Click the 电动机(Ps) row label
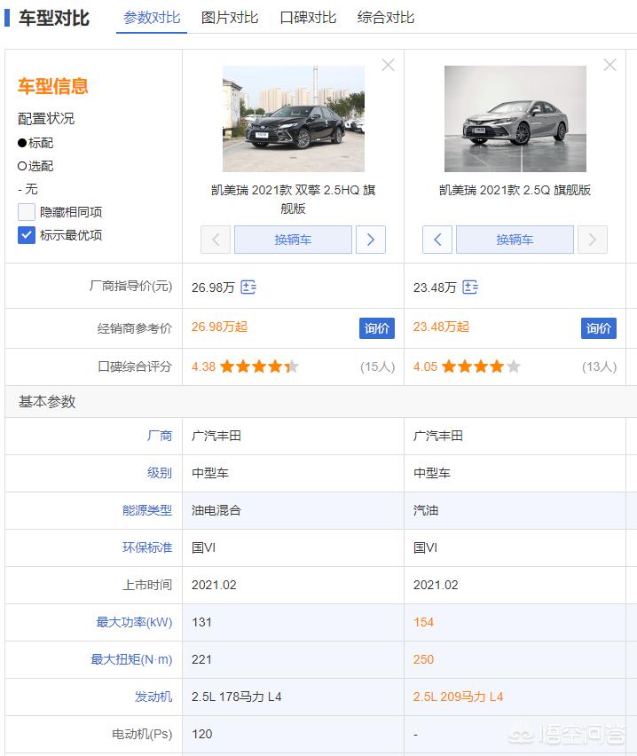This screenshot has width=637, height=756. (142, 735)
